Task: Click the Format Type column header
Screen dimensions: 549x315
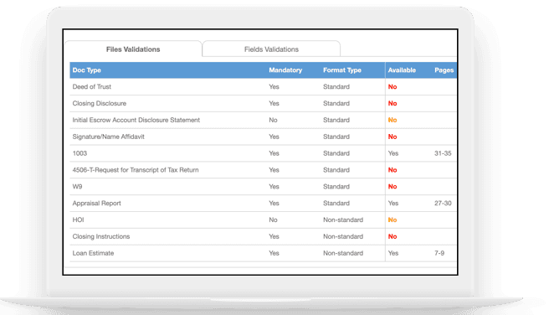Action: click(x=342, y=70)
